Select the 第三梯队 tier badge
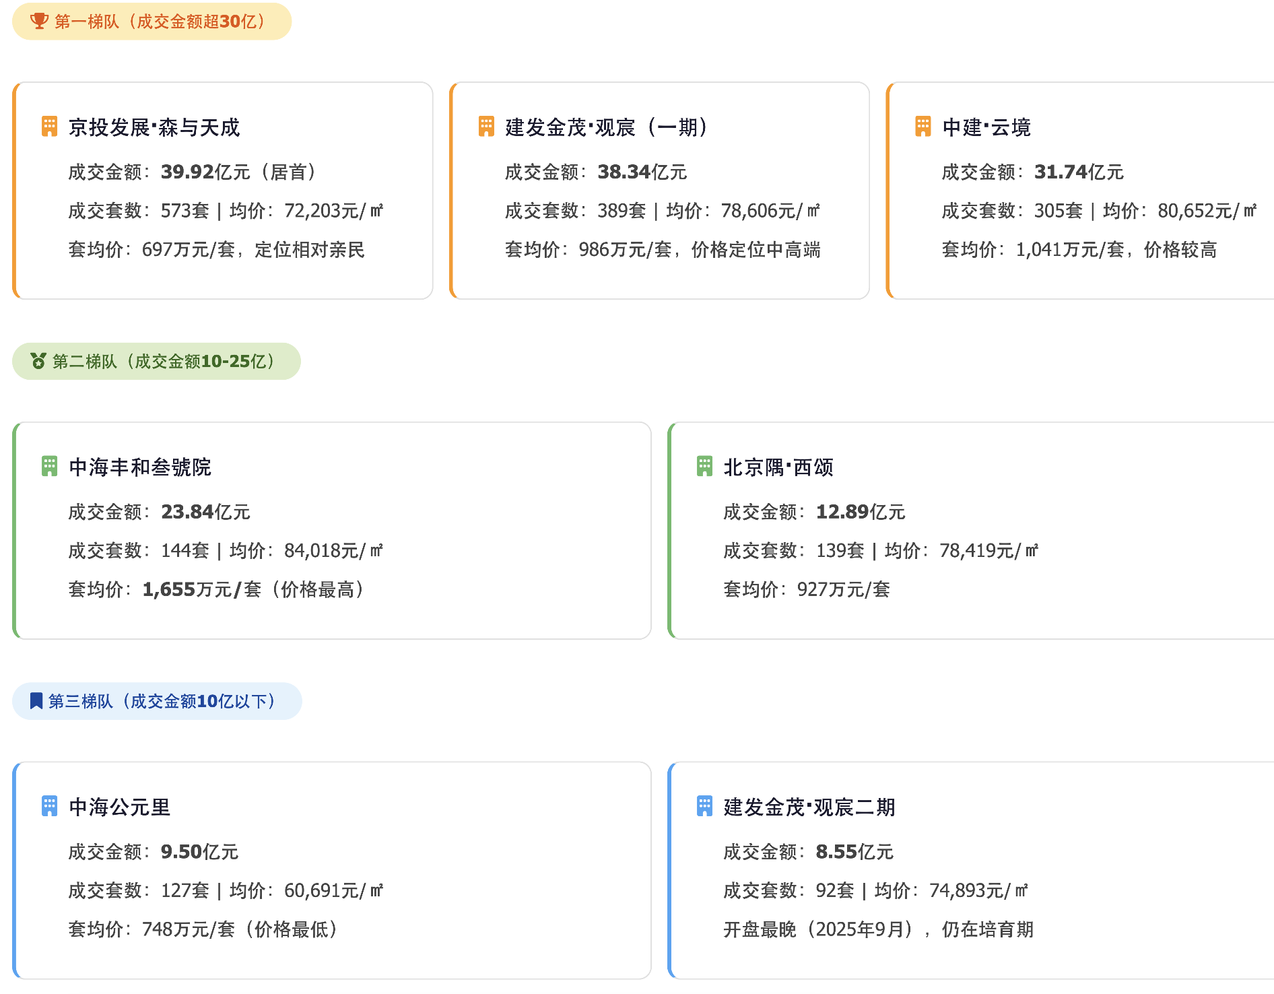Screen dimensions: 1274x994 tap(157, 701)
